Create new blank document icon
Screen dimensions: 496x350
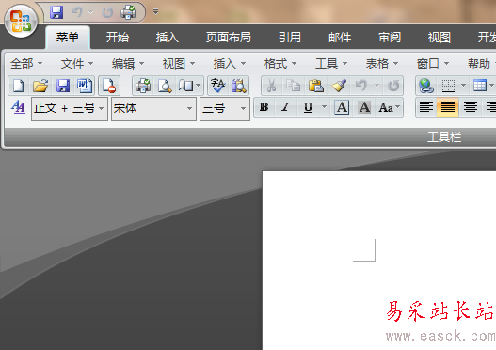(18, 86)
